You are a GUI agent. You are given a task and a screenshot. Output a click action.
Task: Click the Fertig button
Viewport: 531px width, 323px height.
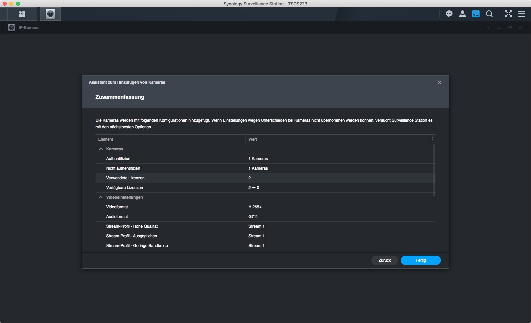pos(420,260)
